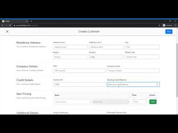
Task: Click the page vertical scrollbar
Action: click(177, 70)
